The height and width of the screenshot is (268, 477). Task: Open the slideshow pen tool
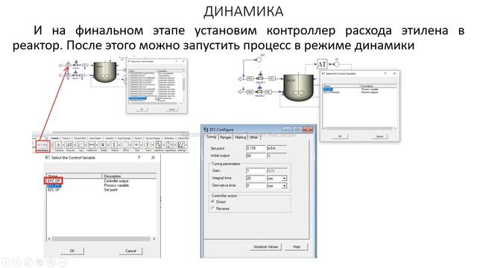[28, 262]
